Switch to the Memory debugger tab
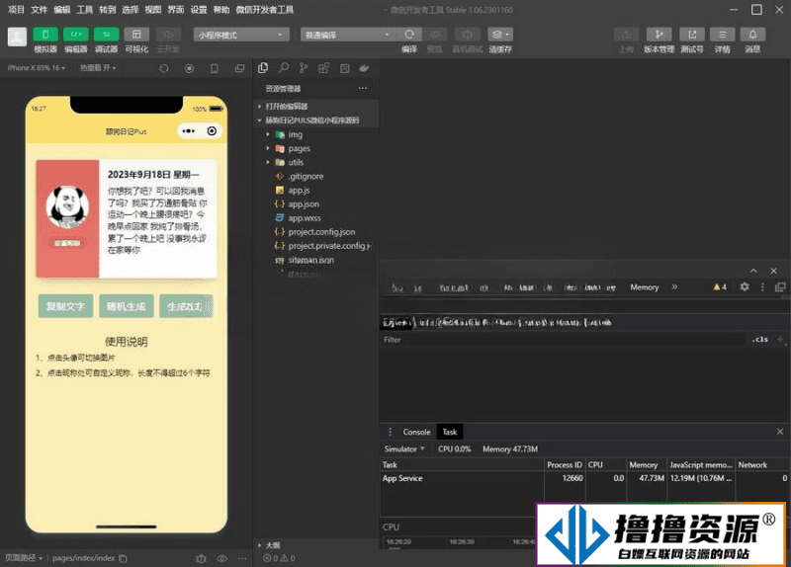The height and width of the screenshot is (567, 791). click(645, 286)
